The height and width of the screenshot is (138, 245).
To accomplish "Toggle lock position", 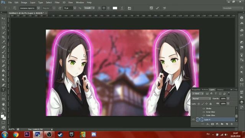I will coord(207,103).
